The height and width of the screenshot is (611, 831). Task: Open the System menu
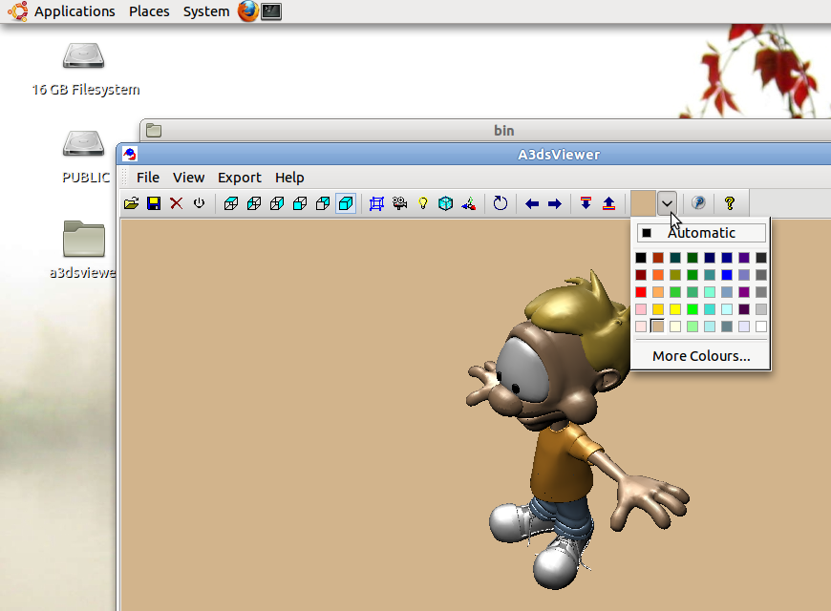coord(206,11)
